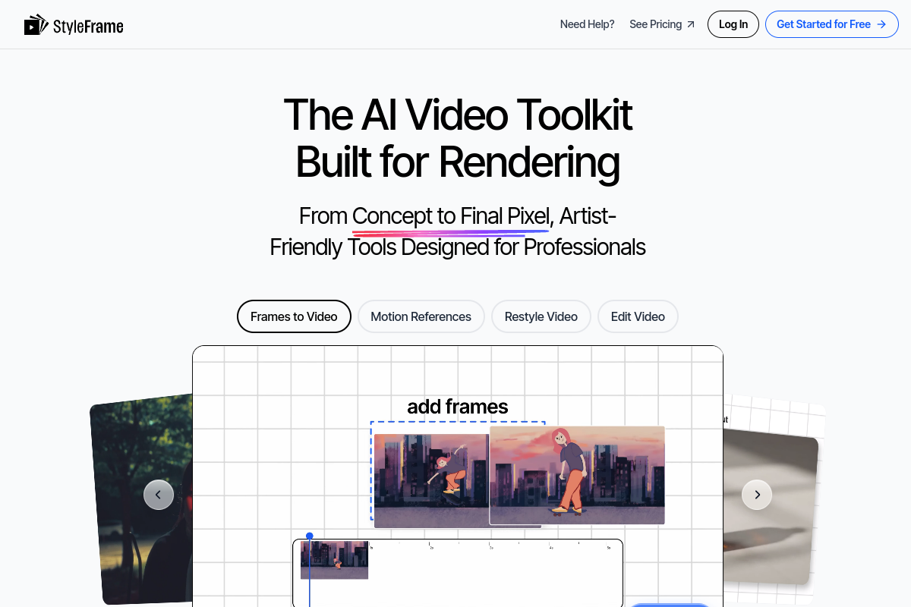Click 'The AI Video Toolkit' headline
The width and height of the screenshot is (911, 607).
coord(458,115)
